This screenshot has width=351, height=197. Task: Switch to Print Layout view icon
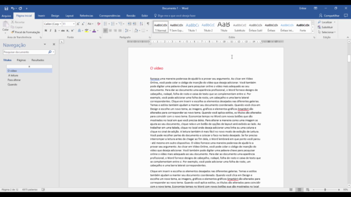pyautogui.click(x=299, y=190)
